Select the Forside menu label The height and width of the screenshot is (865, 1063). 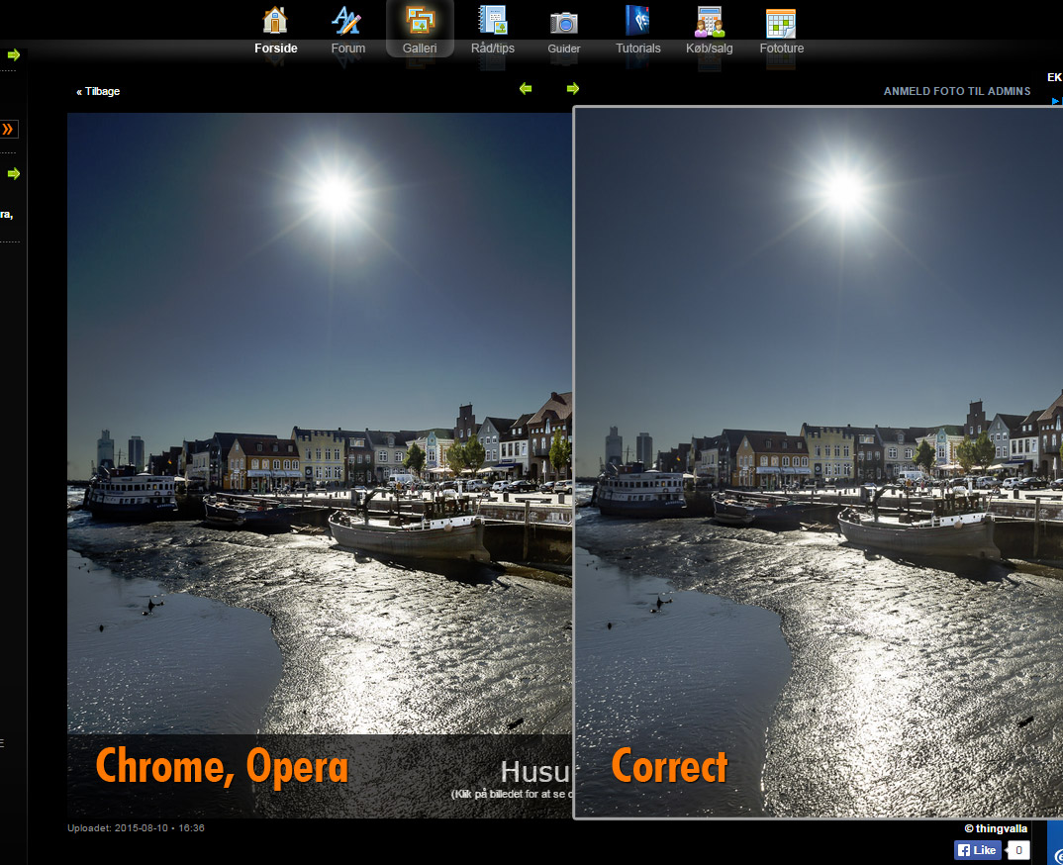(x=276, y=48)
